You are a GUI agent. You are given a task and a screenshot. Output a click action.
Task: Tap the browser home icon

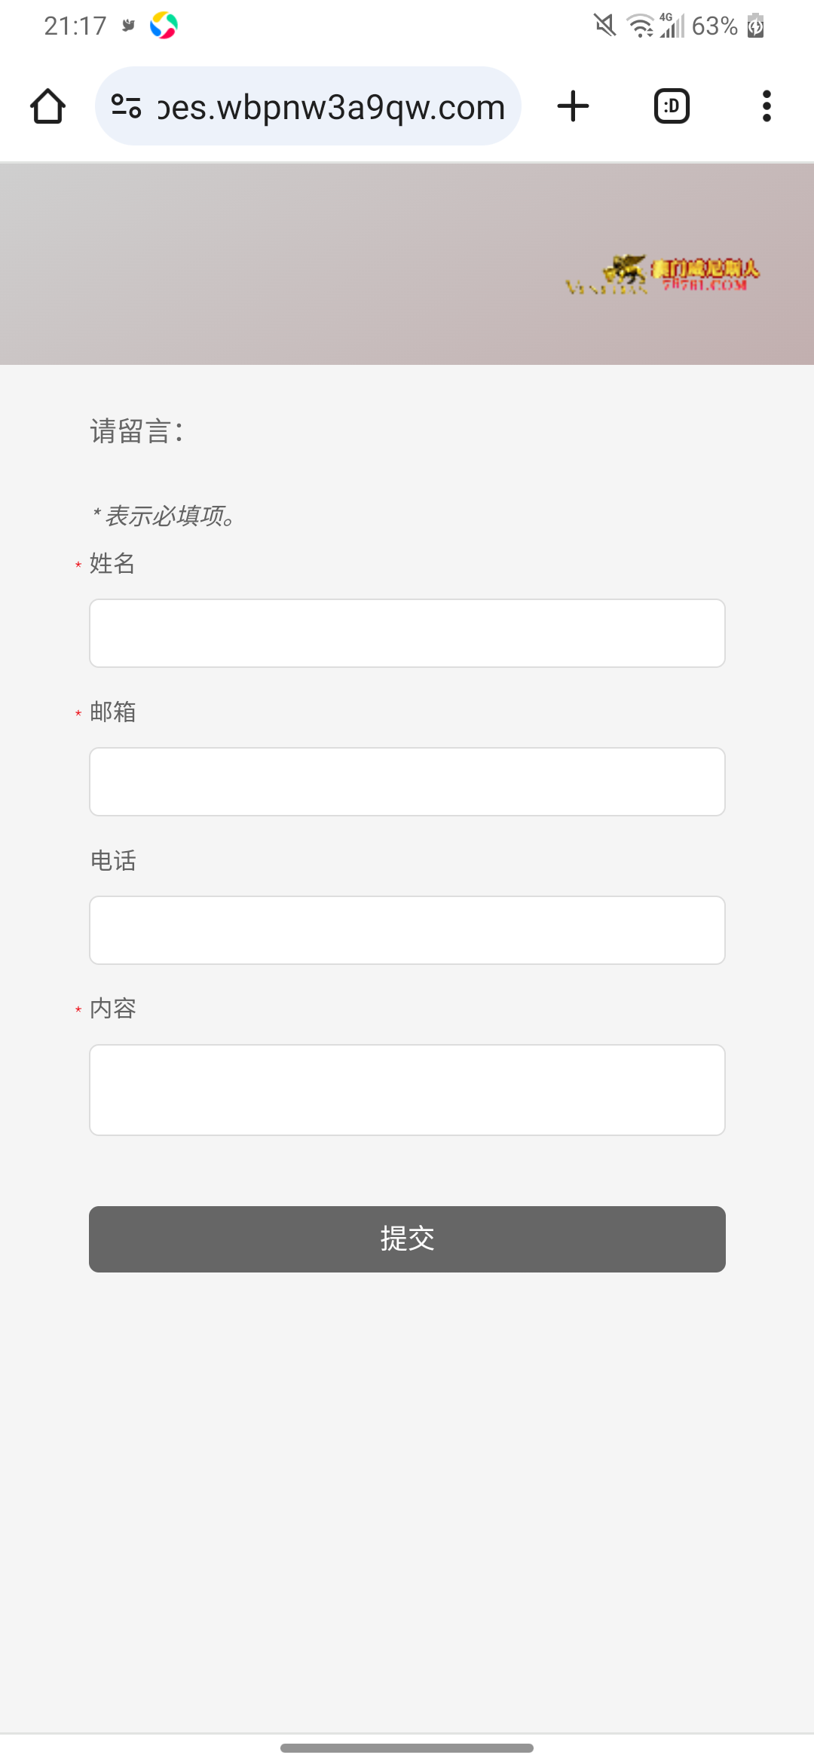click(x=47, y=106)
